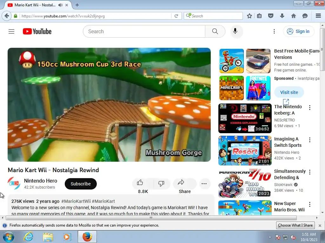This screenshot has width=325, height=243.
Task: Open YouTube settings three-dot menu
Action: (x=274, y=31)
